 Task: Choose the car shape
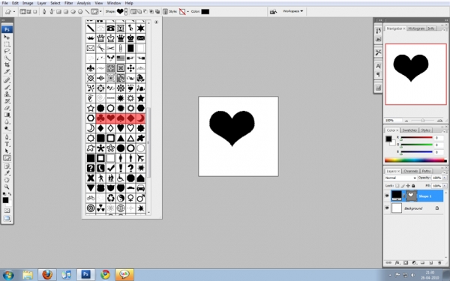[x=141, y=188]
